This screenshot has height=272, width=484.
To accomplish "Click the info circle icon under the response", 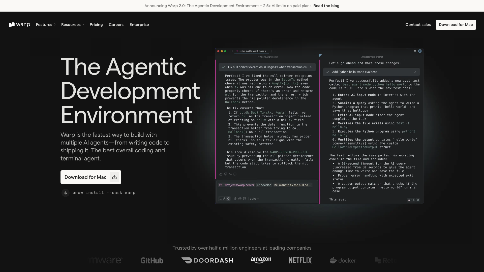I will [235, 174].
